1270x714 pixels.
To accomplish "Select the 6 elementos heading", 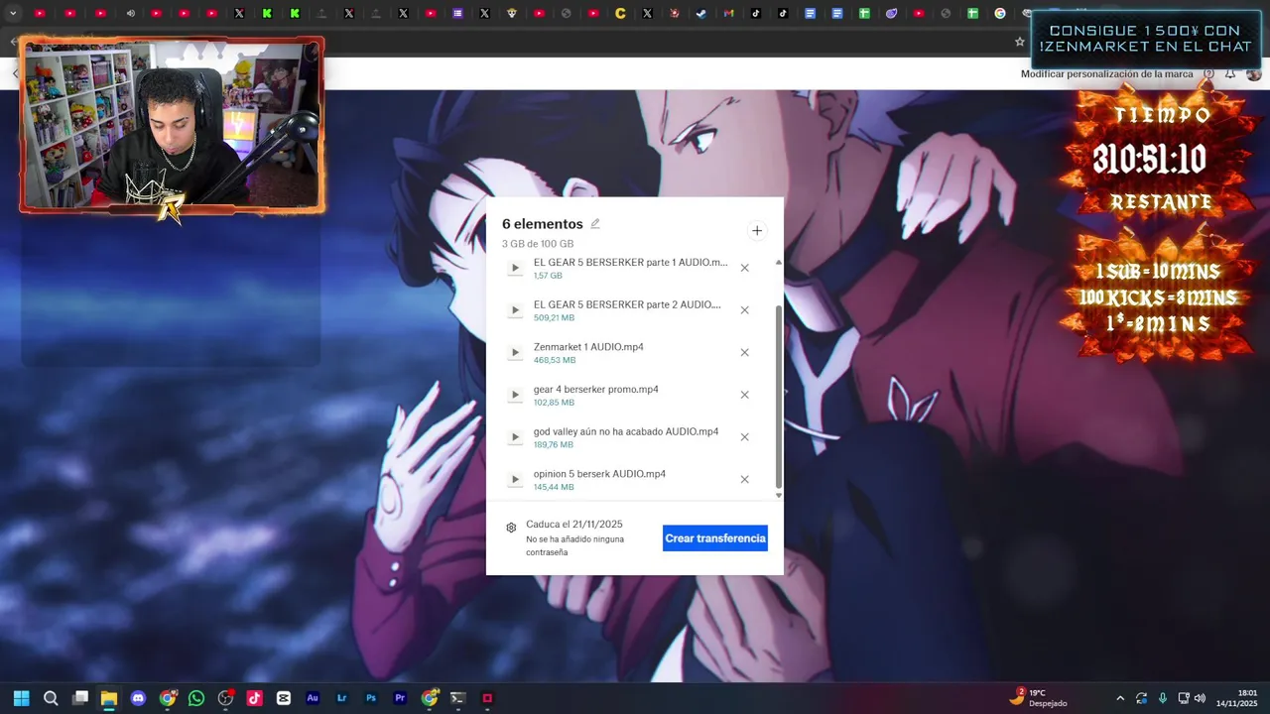I will point(543,224).
